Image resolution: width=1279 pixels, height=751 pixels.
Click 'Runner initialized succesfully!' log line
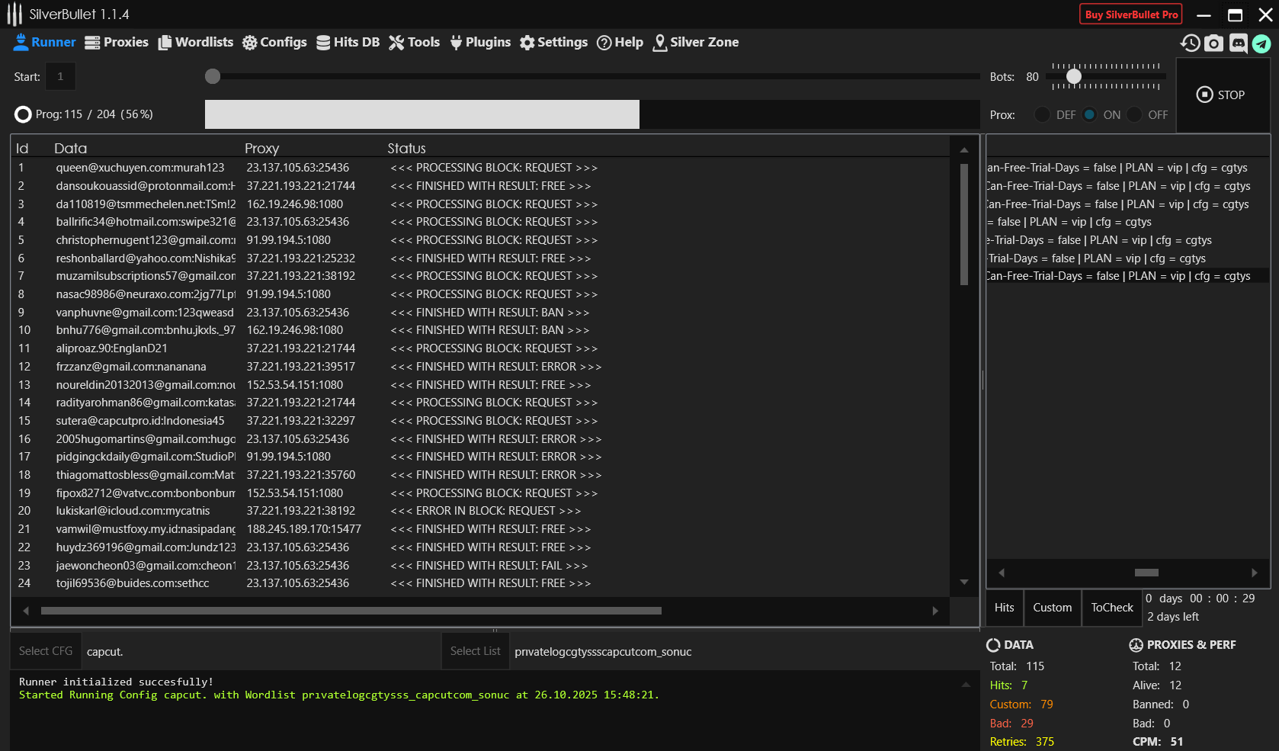point(116,682)
